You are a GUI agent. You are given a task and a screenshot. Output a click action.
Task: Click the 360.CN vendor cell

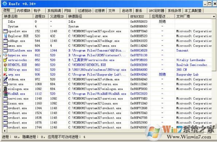[181, 70]
